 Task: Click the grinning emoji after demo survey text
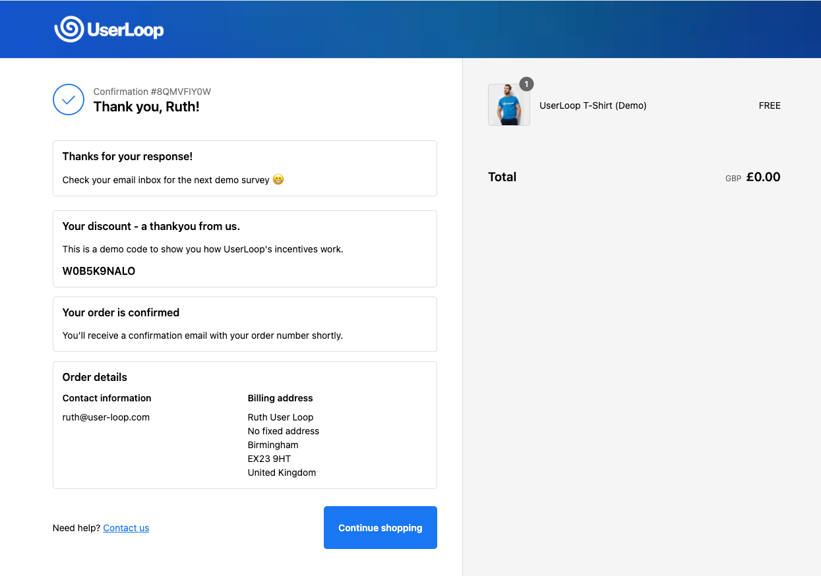coord(278,179)
